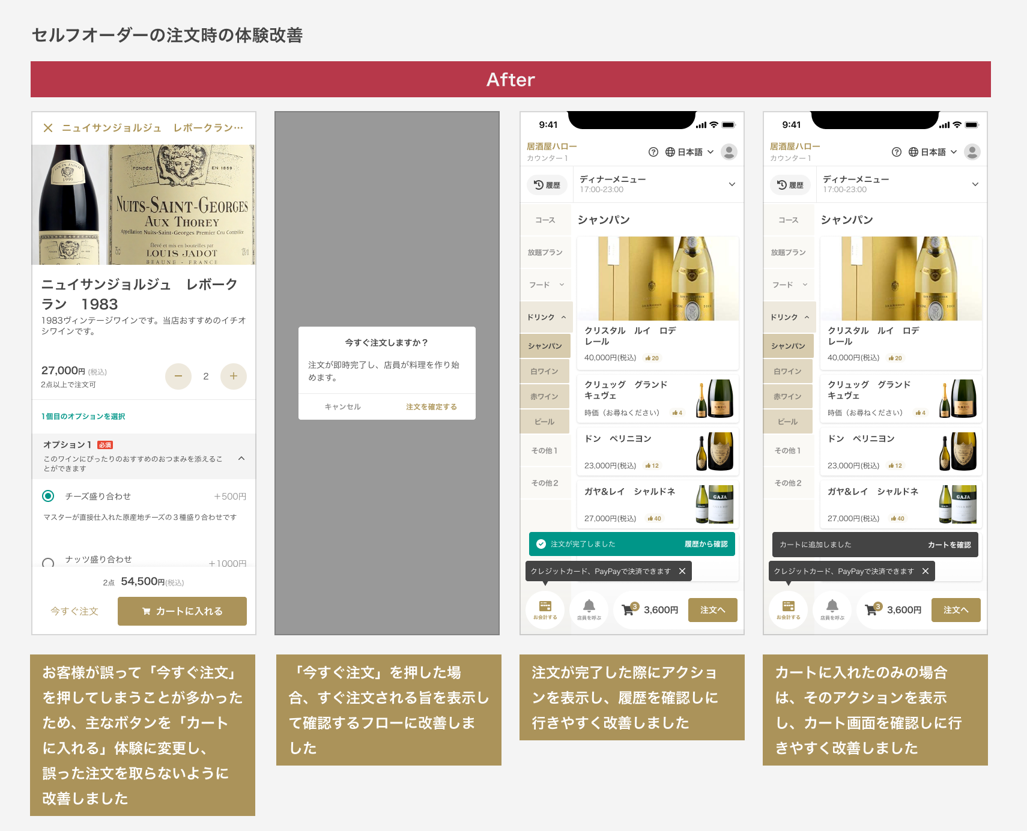Decrease wine quantity with minus button

click(x=178, y=376)
